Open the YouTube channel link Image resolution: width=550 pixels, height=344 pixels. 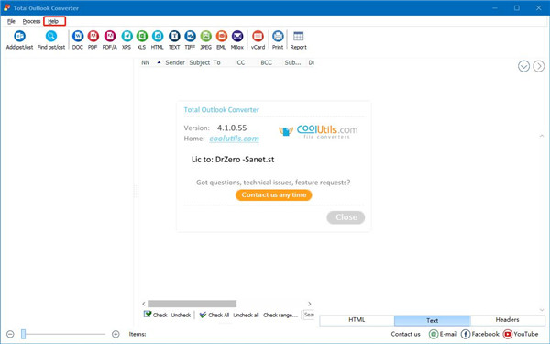click(x=521, y=334)
